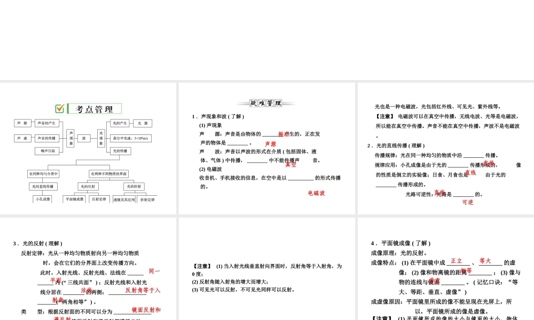
Task: Select the 疑难管理 heading
Action: click(x=266, y=103)
